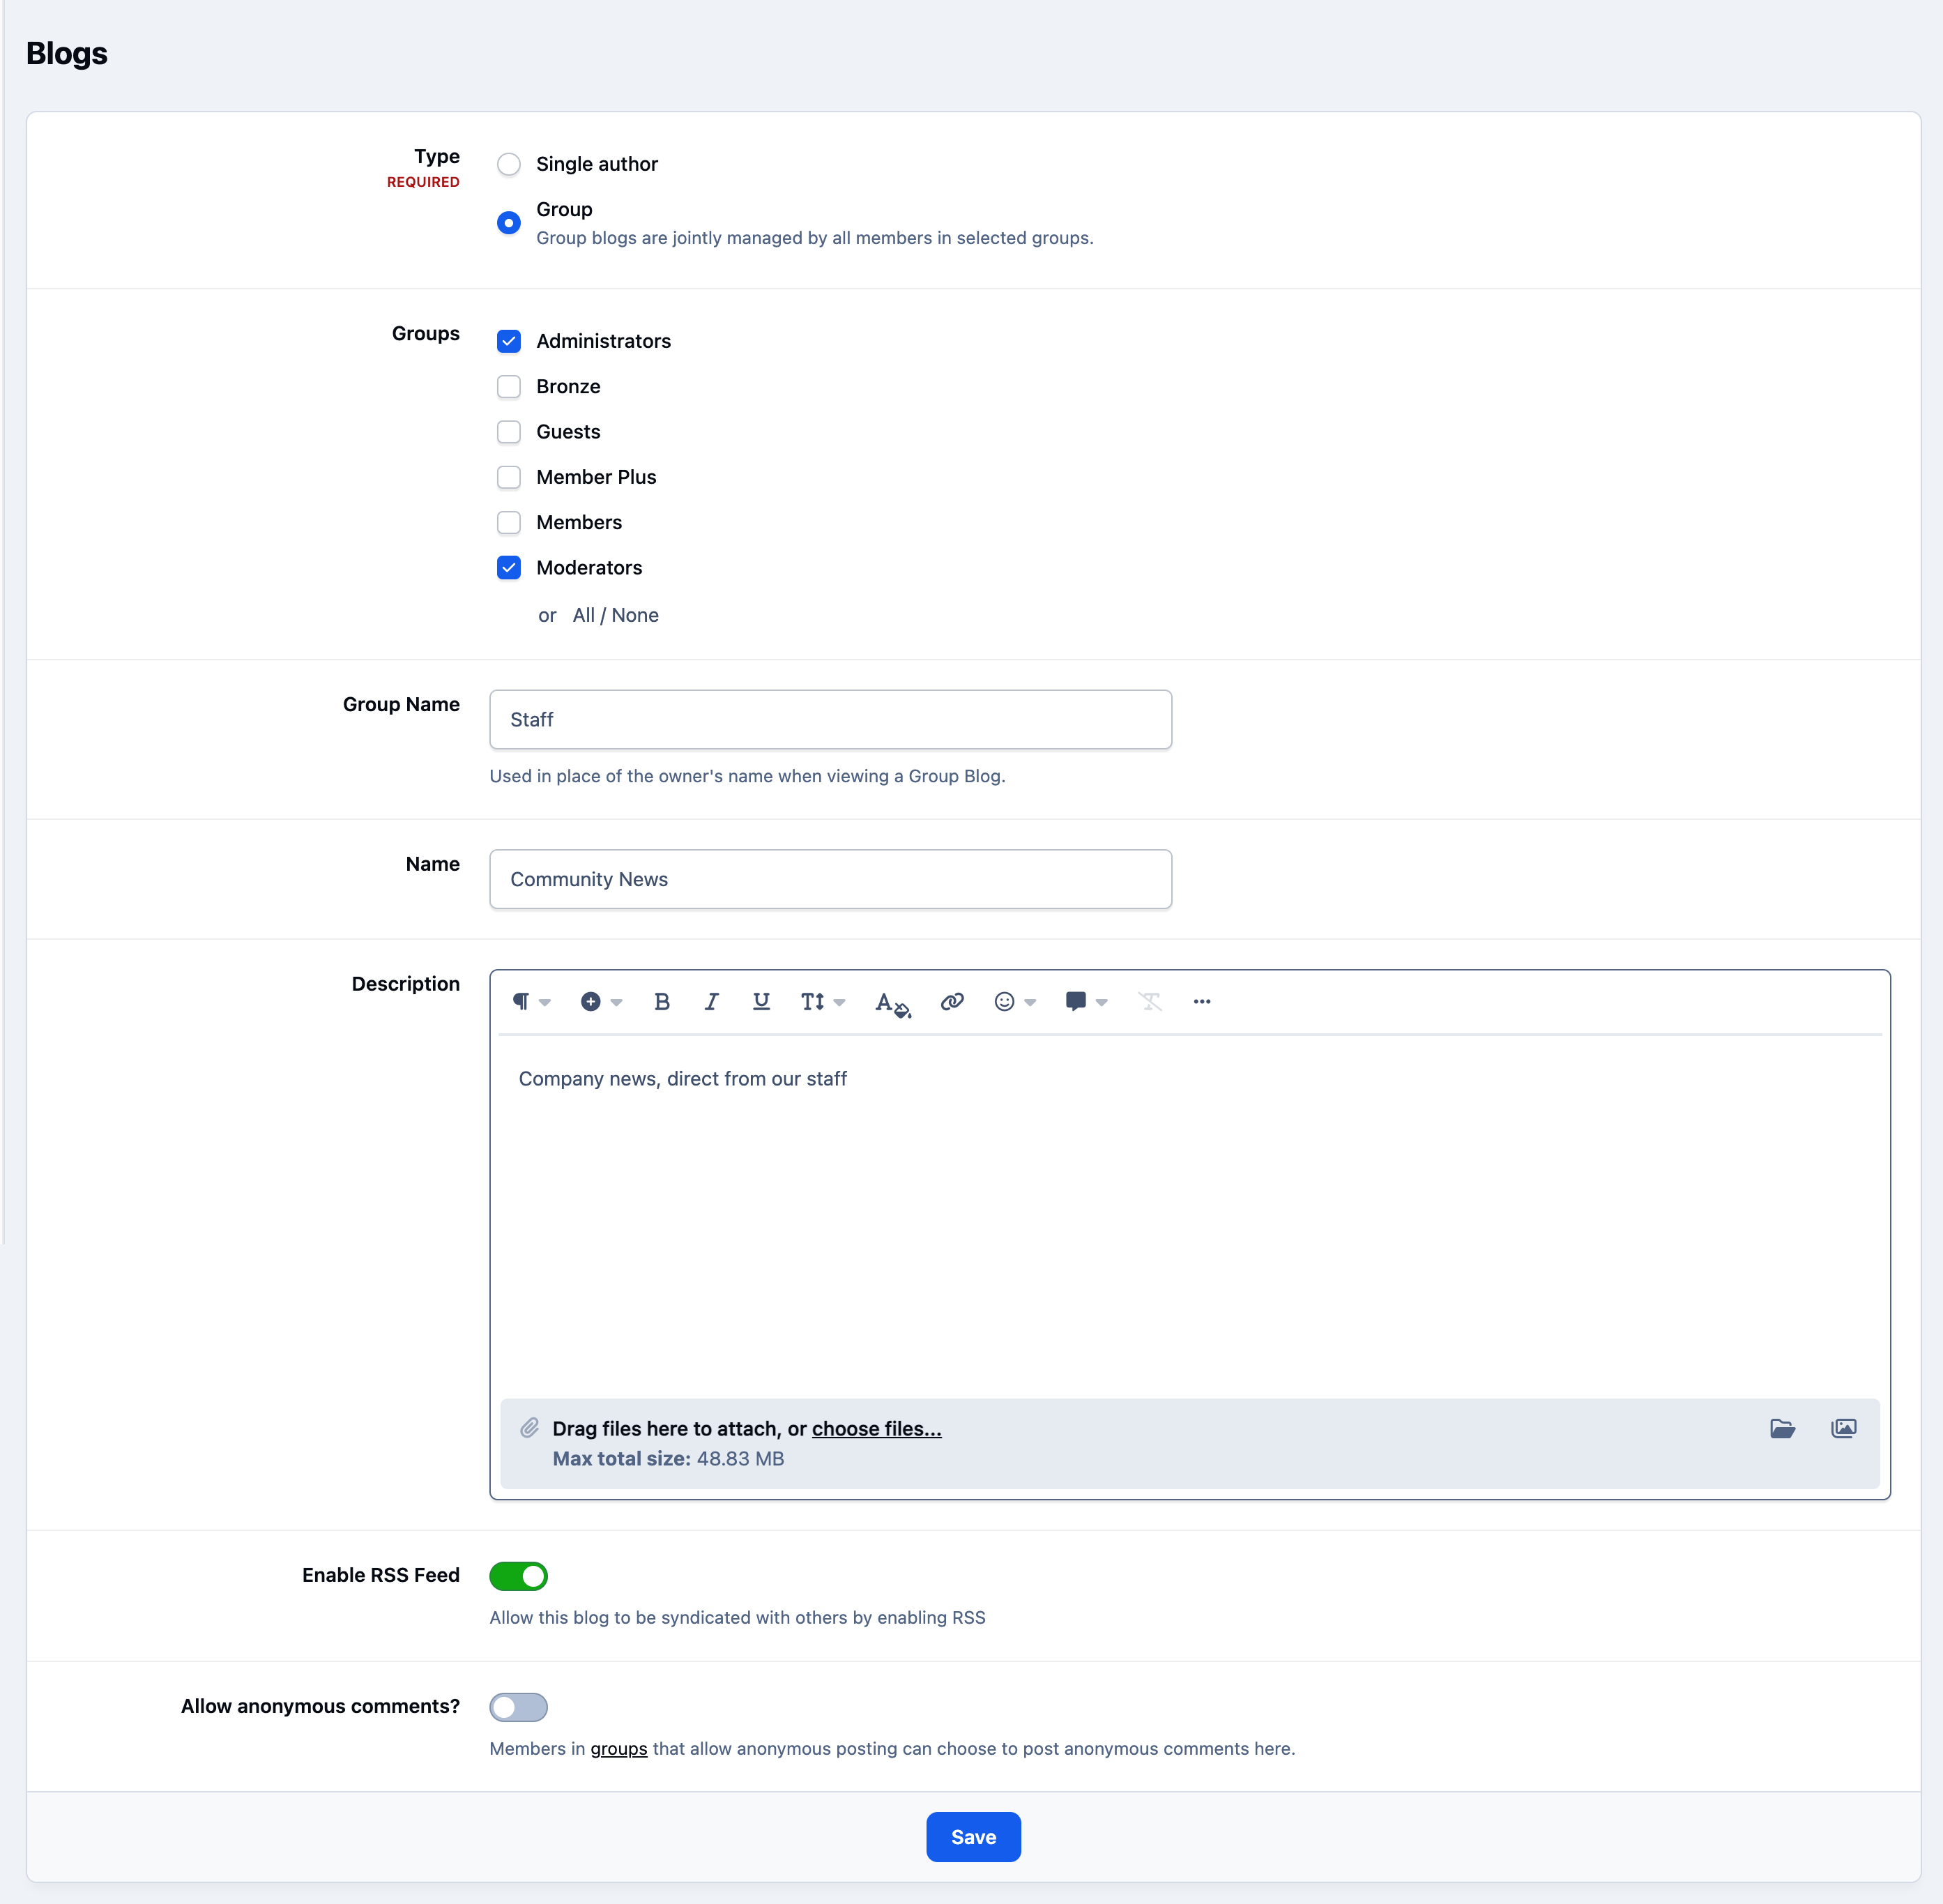This screenshot has height=1904, width=1943.
Task: Open the choose files link
Action: pos(876,1429)
